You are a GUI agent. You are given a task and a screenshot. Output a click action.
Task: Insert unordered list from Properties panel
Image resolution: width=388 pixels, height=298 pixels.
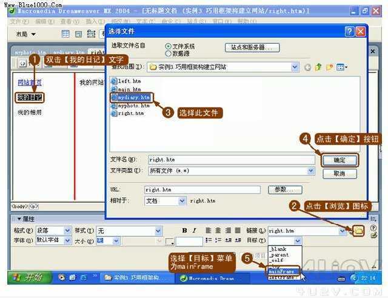pos(209,240)
